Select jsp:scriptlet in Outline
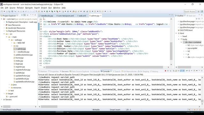Screen dimensions: 204x115 (193, 48)
